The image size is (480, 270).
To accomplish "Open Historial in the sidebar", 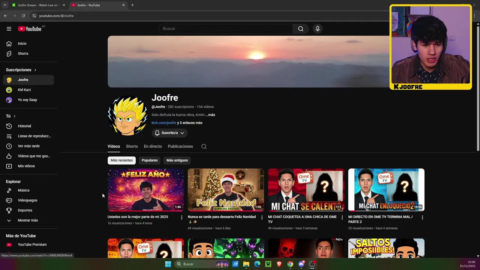I will tap(28, 126).
